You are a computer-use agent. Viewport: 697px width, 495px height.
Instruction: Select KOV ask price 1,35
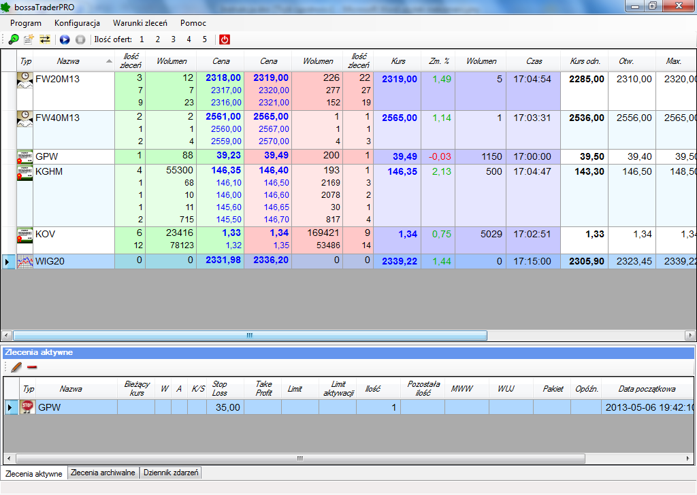[x=281, y=245]
